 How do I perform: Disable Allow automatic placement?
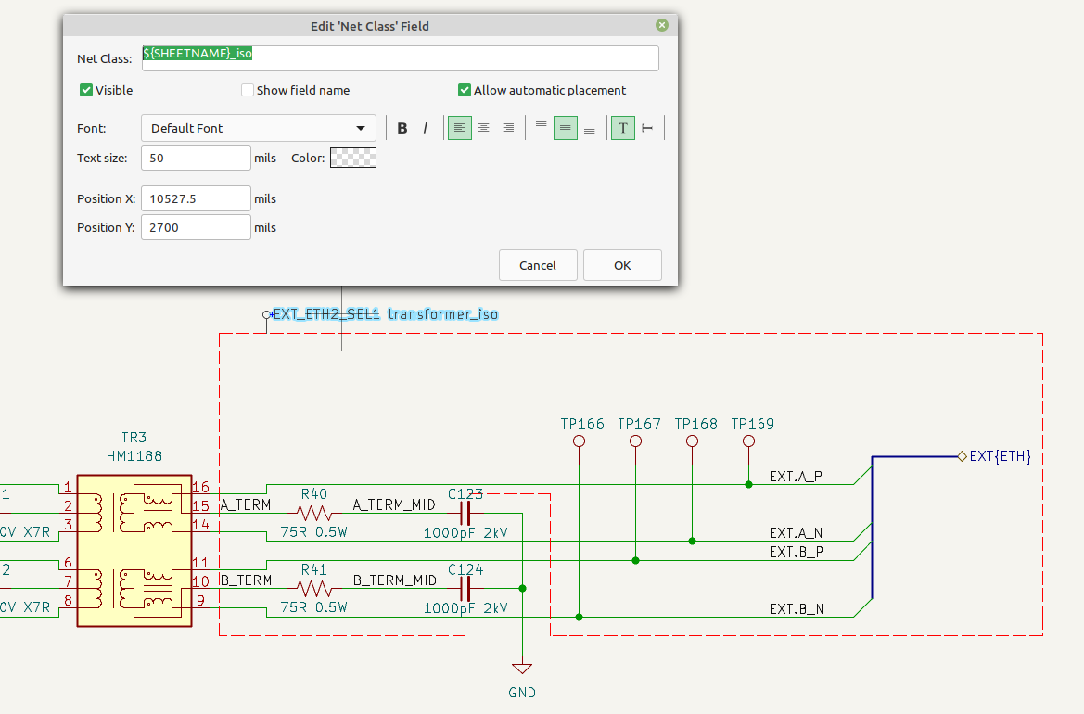465,90
